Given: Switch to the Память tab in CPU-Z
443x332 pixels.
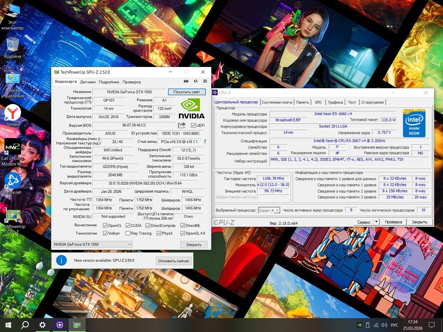Looking at the screenshot, I should coord(302,102).
